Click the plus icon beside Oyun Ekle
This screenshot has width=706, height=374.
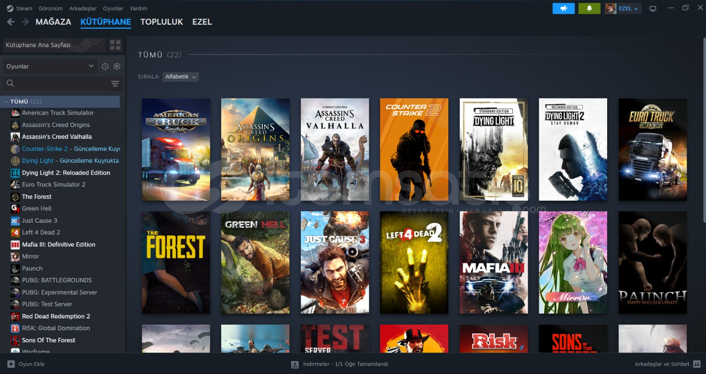pyautogui.click(x=11, y=364)
